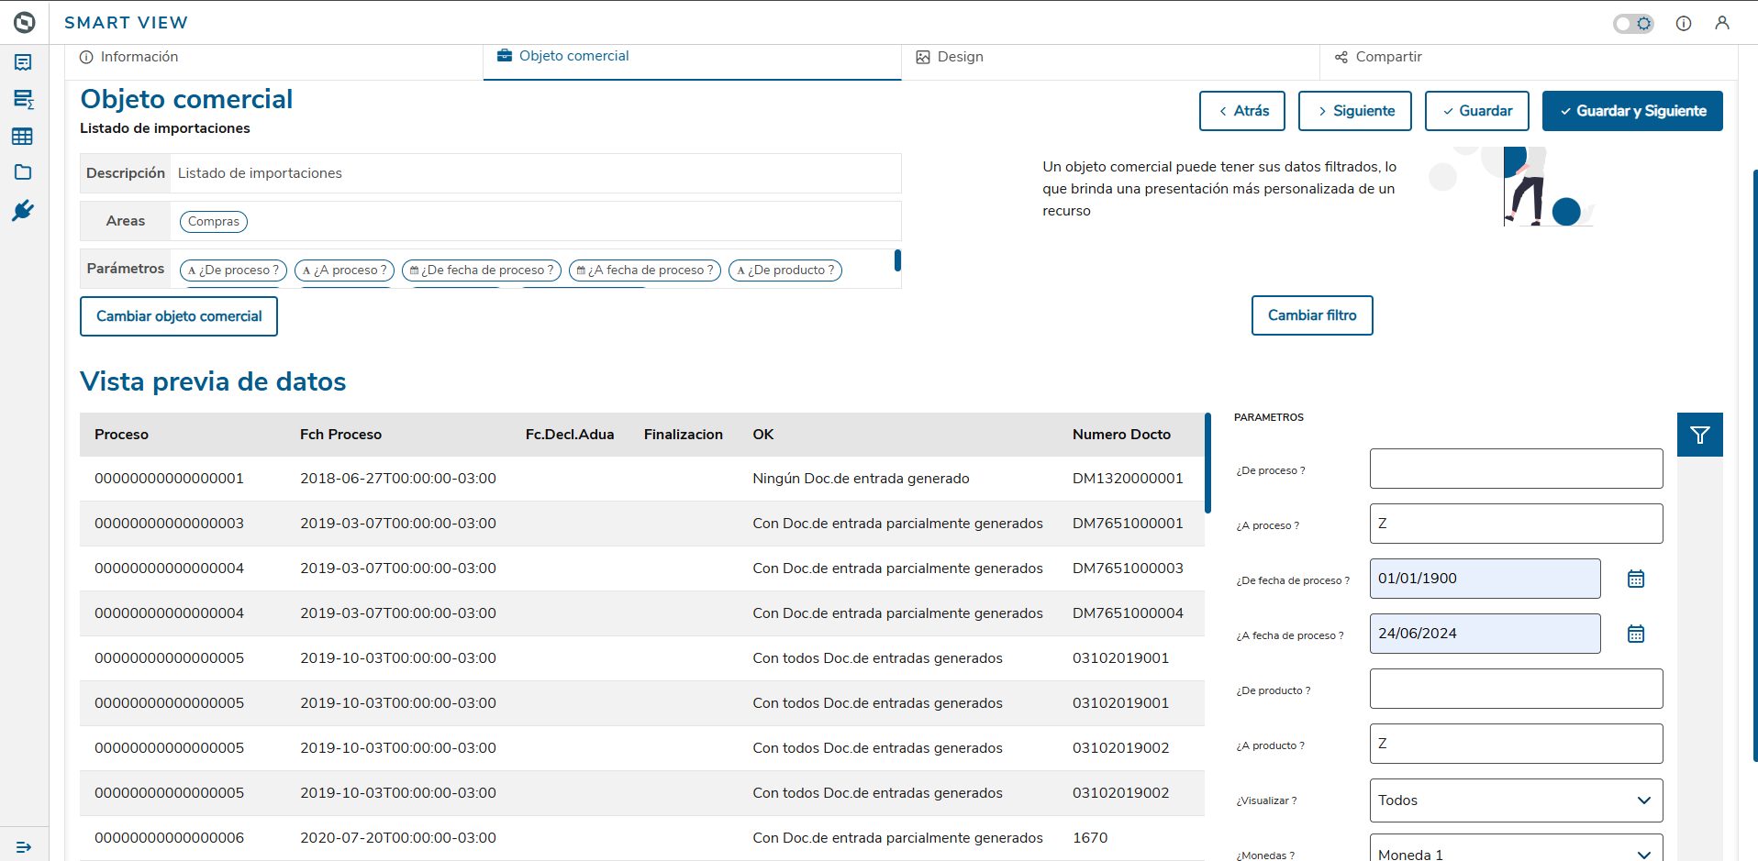Click the Guardar button
The height and width of the screenshot is (861, 1758).
(x=1477, y=111)
